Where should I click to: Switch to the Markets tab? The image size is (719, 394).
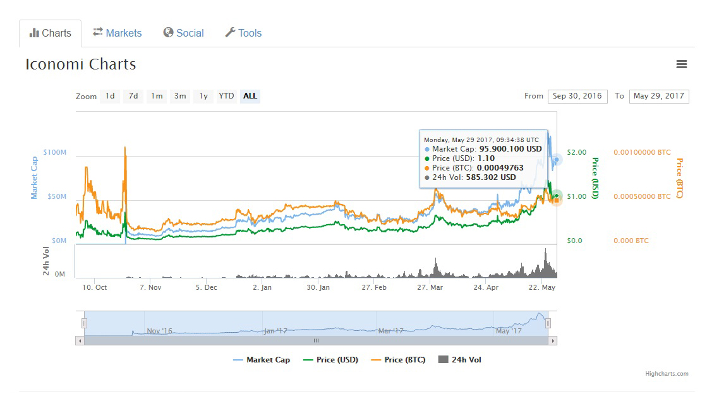click(x=118, y=33)
